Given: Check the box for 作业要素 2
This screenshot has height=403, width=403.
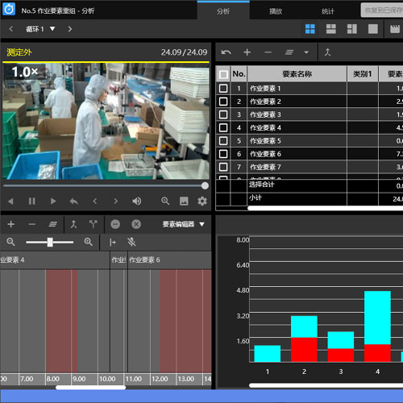Looking at the screenshot, I should tap(223, 102).
